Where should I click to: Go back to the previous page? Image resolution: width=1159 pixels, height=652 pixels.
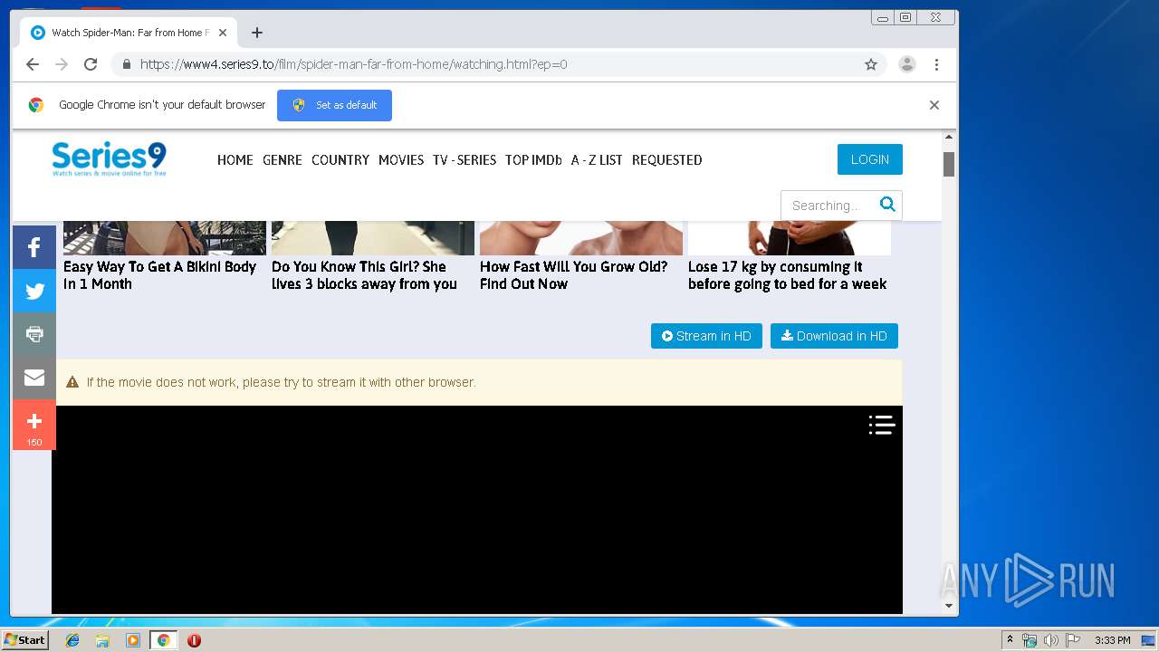coord(33,64)
